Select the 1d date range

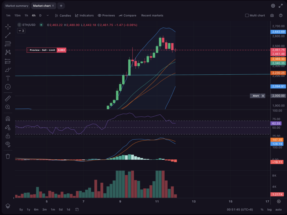[68, 209]
